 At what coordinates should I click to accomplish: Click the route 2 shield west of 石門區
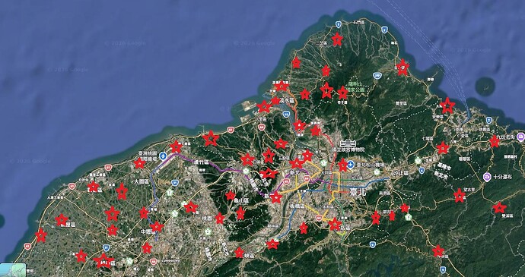point(339,24)
